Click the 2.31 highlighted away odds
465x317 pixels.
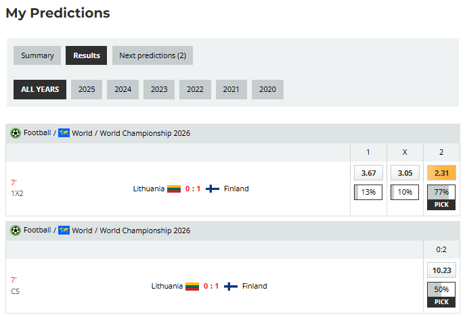[441, 173]
